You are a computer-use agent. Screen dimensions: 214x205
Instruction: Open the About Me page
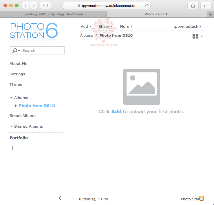pyautogui.click(x=19, y=64)
